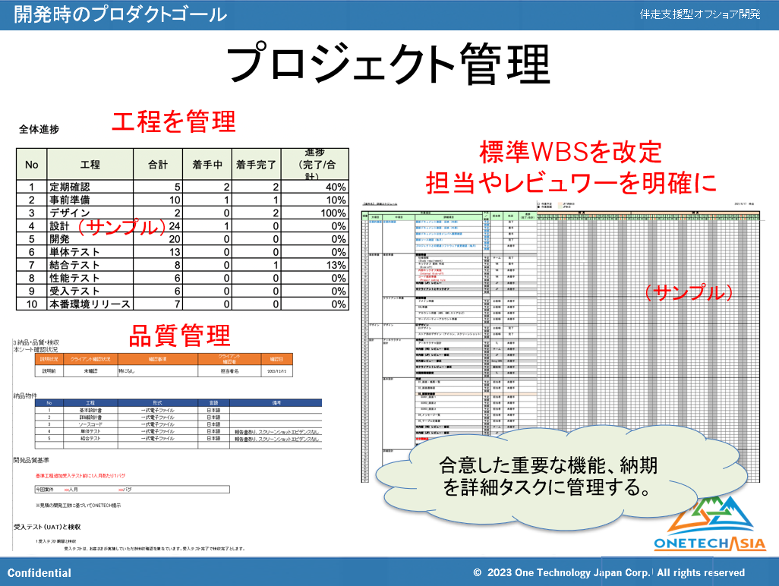Screen dimensions: 779x586
Task: Click the No column header
Action: coord(32,165)
